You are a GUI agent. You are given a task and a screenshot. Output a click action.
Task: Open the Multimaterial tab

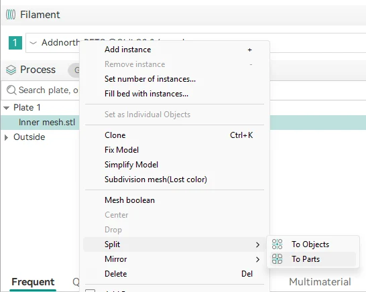coord(320,282)
